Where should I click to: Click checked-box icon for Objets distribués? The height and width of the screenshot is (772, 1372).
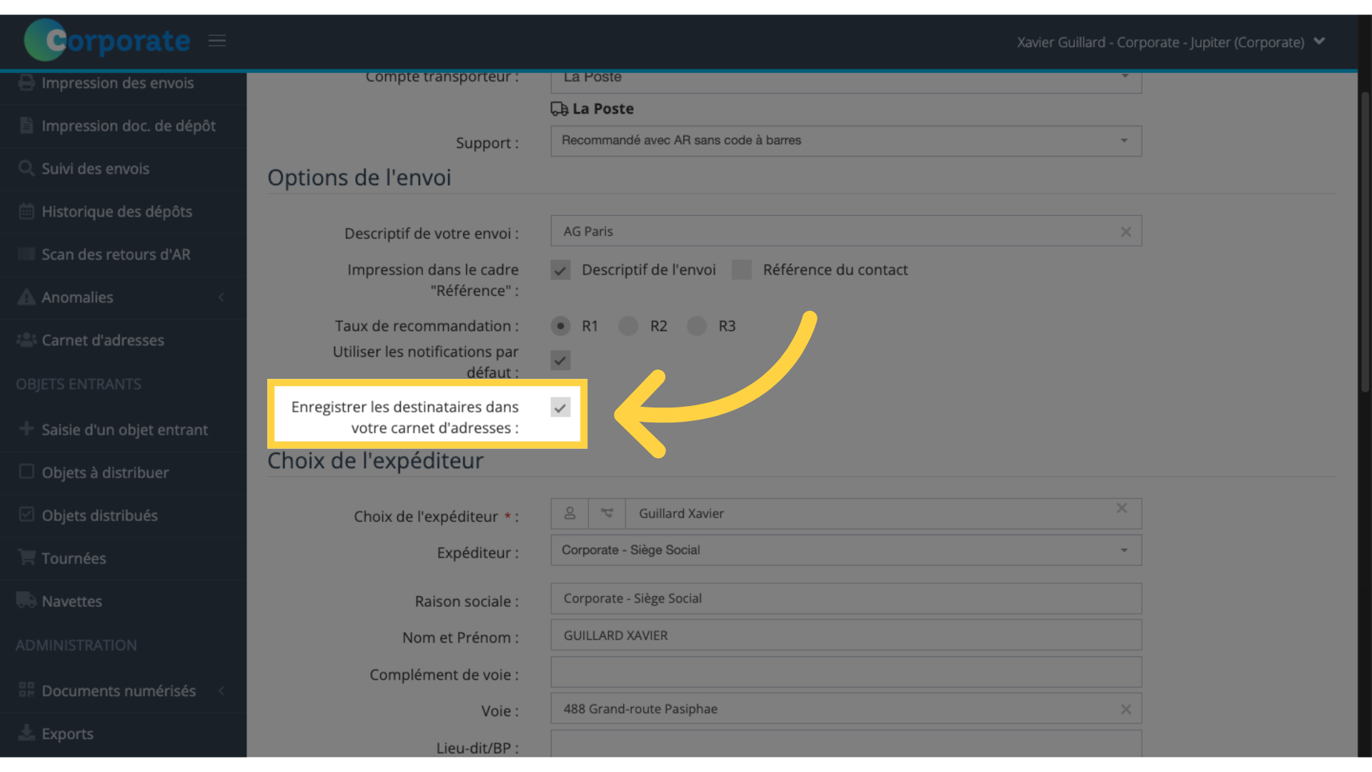(26, 515)
